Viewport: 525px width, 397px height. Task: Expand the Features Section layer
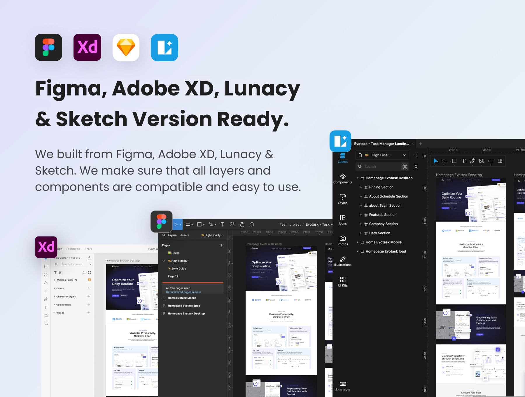click(x=361, y=215)
